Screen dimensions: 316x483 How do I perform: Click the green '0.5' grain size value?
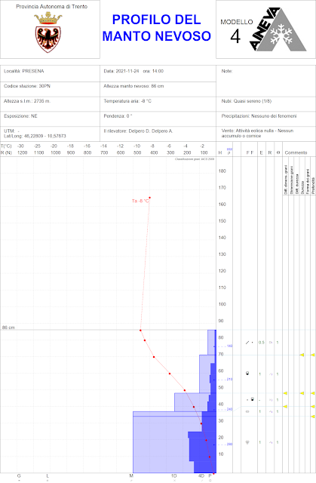(x=261, y=343)
